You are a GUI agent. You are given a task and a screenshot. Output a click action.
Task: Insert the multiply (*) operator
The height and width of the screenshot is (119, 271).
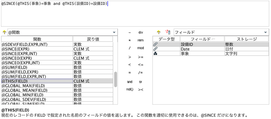point(130,40)
